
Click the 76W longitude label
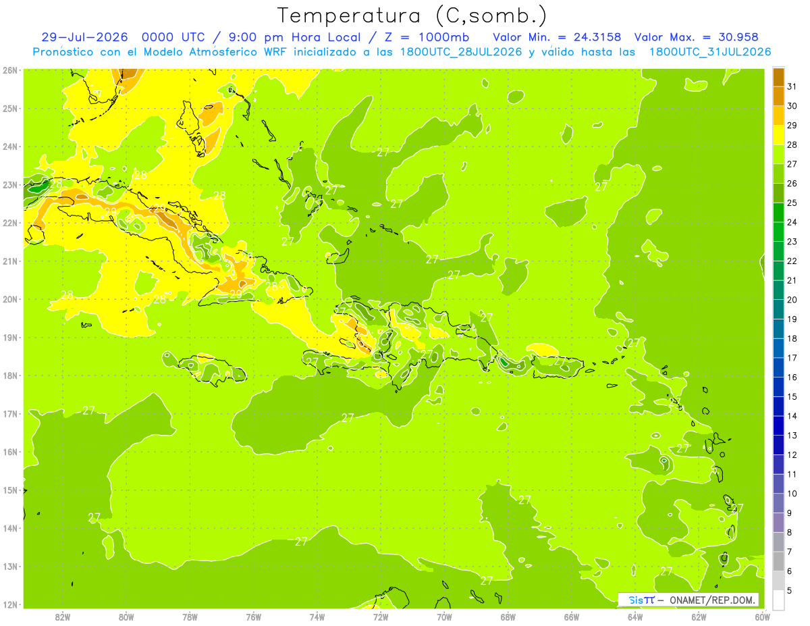coord(253,617)
